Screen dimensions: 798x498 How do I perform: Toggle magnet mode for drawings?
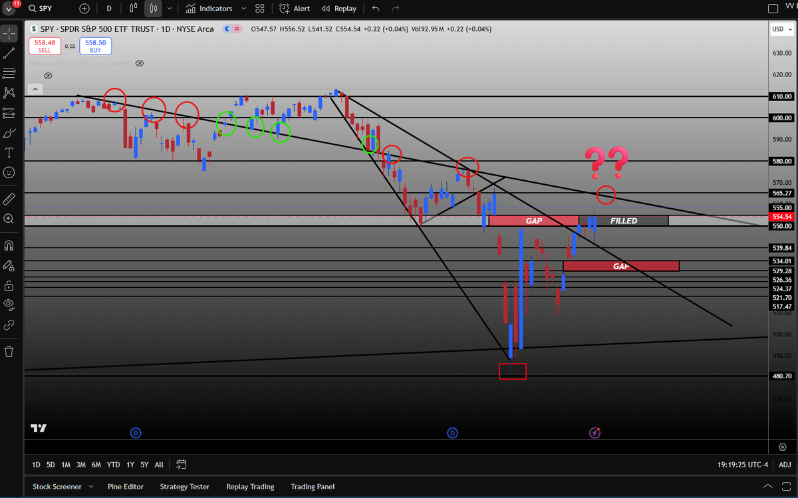9,245
